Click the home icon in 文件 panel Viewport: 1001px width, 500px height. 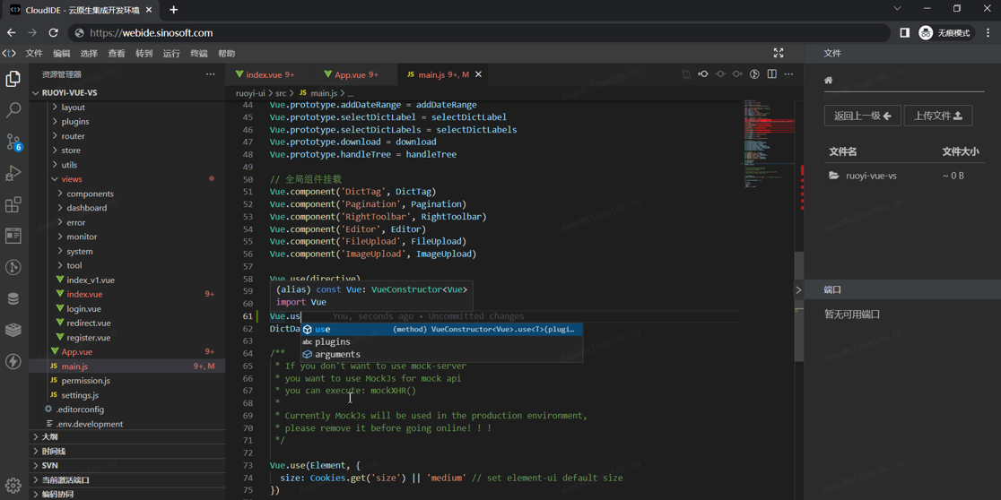829,81
